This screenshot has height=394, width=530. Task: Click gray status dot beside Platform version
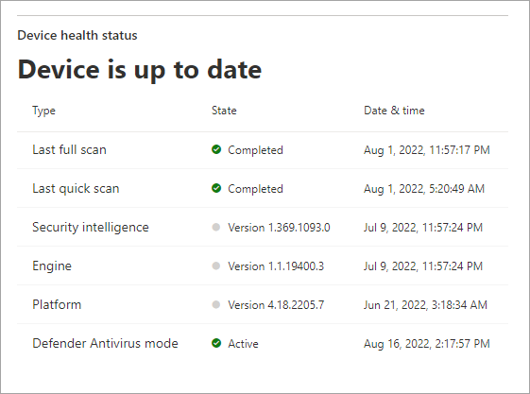[x=216, y=305]
